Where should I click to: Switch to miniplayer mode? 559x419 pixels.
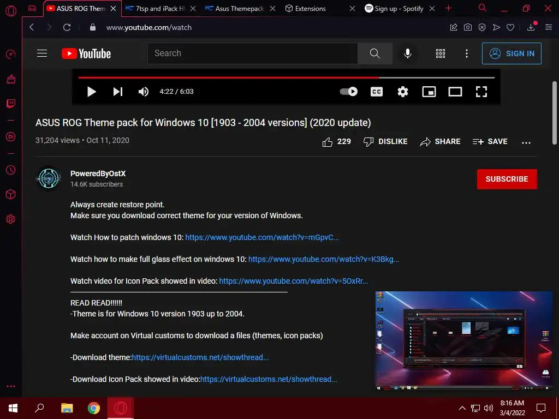(x=429, y=92)
